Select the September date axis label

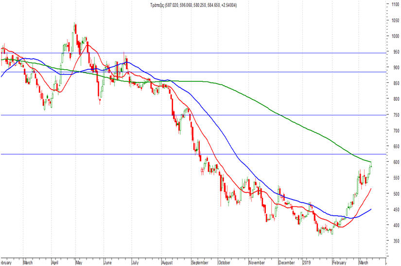coord(200,263)
